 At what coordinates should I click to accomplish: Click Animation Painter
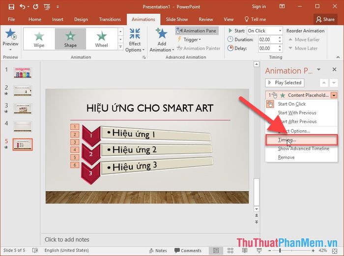(x=199, y=48)
